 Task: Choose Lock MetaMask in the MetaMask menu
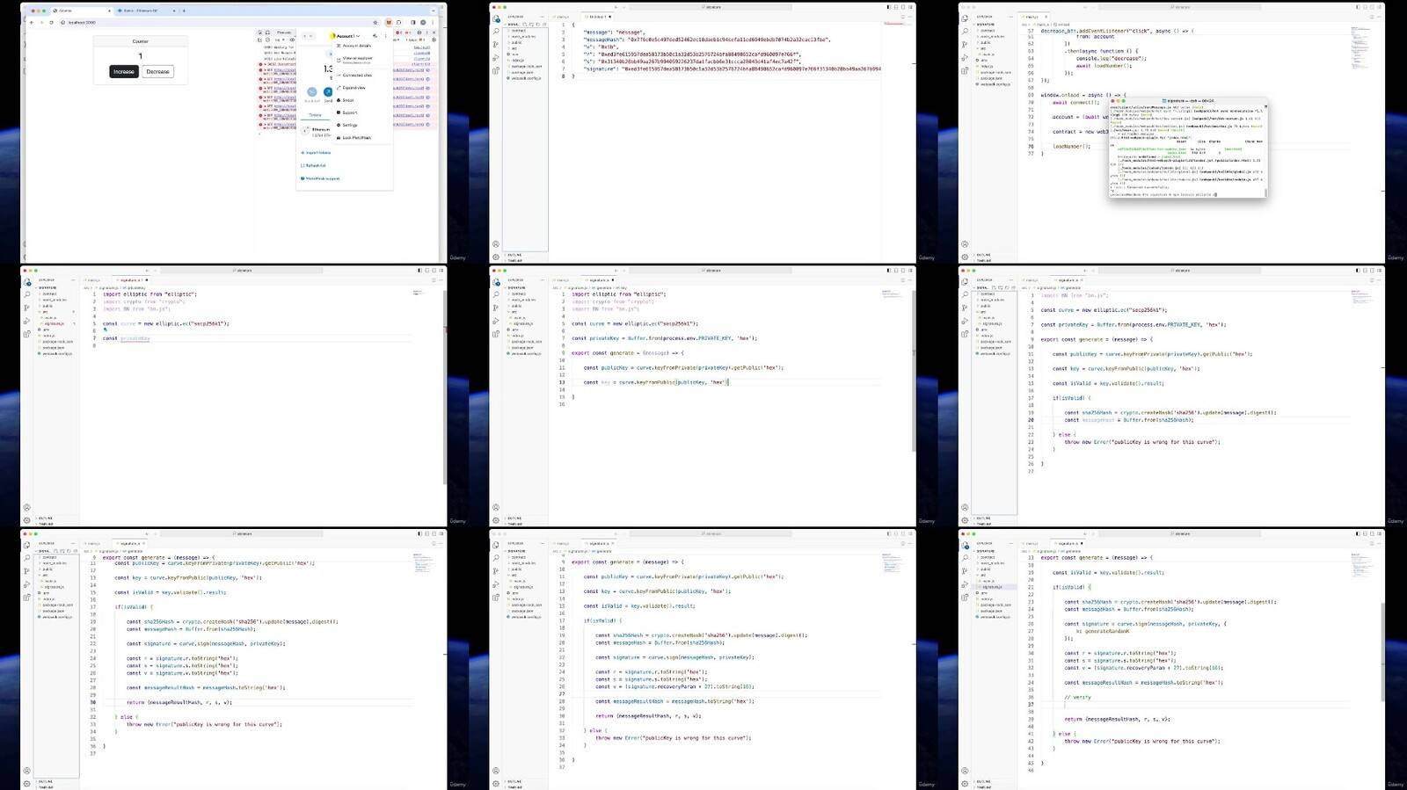(356, 138)
